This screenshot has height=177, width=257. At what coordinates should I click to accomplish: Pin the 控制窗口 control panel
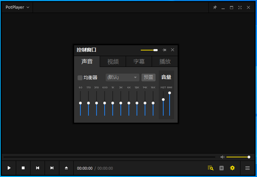coord(164,50)
